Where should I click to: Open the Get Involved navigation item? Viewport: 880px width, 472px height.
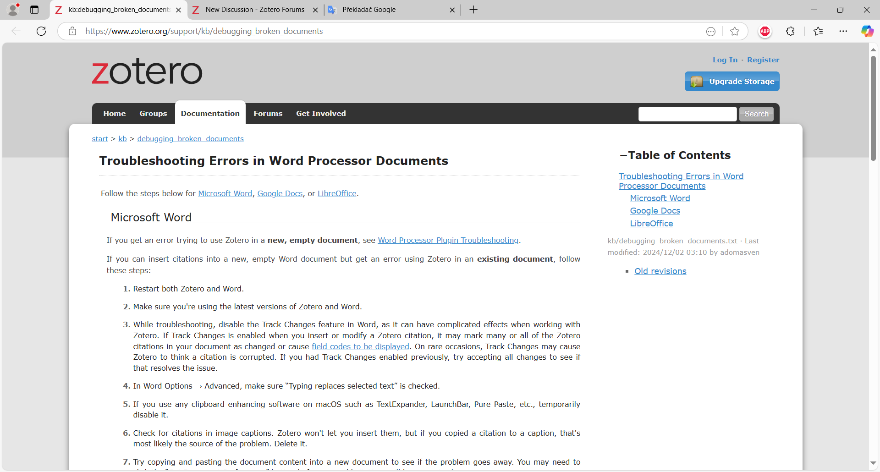click(321, 113)
